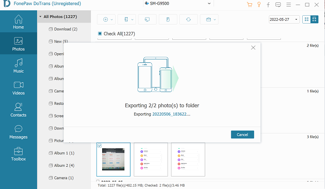Open the Photos section in the sidebar
325x189 pixels.
(19, 44)
